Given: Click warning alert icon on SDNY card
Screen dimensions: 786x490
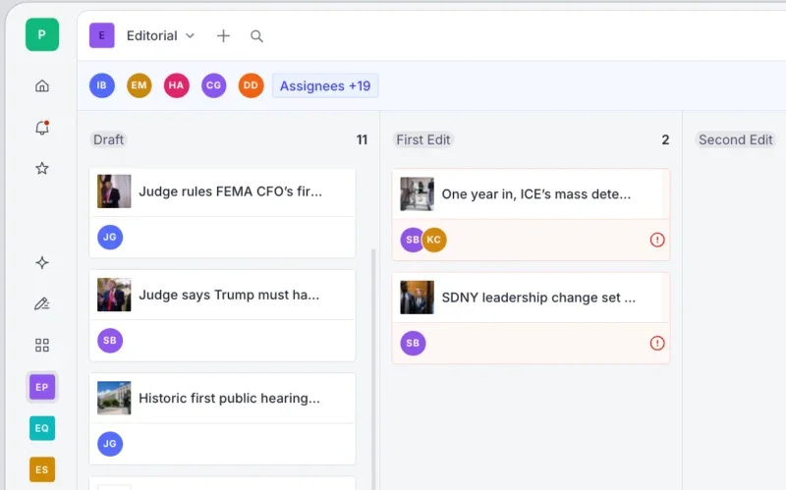Looking at the screenshot, I should coord(657,344).
